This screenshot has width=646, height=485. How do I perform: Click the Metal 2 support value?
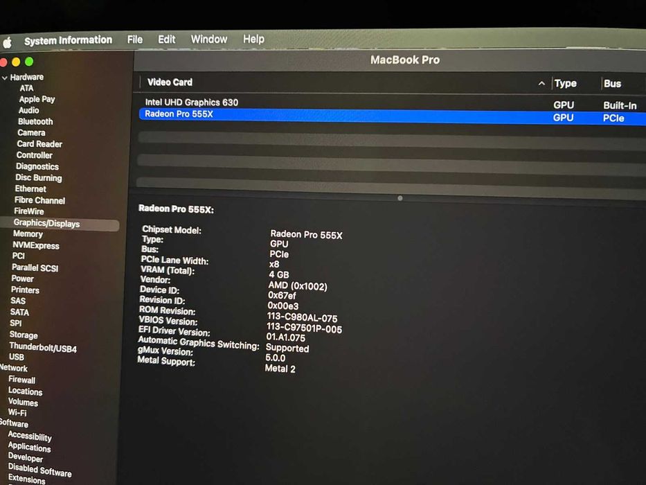tap(280, 369)
